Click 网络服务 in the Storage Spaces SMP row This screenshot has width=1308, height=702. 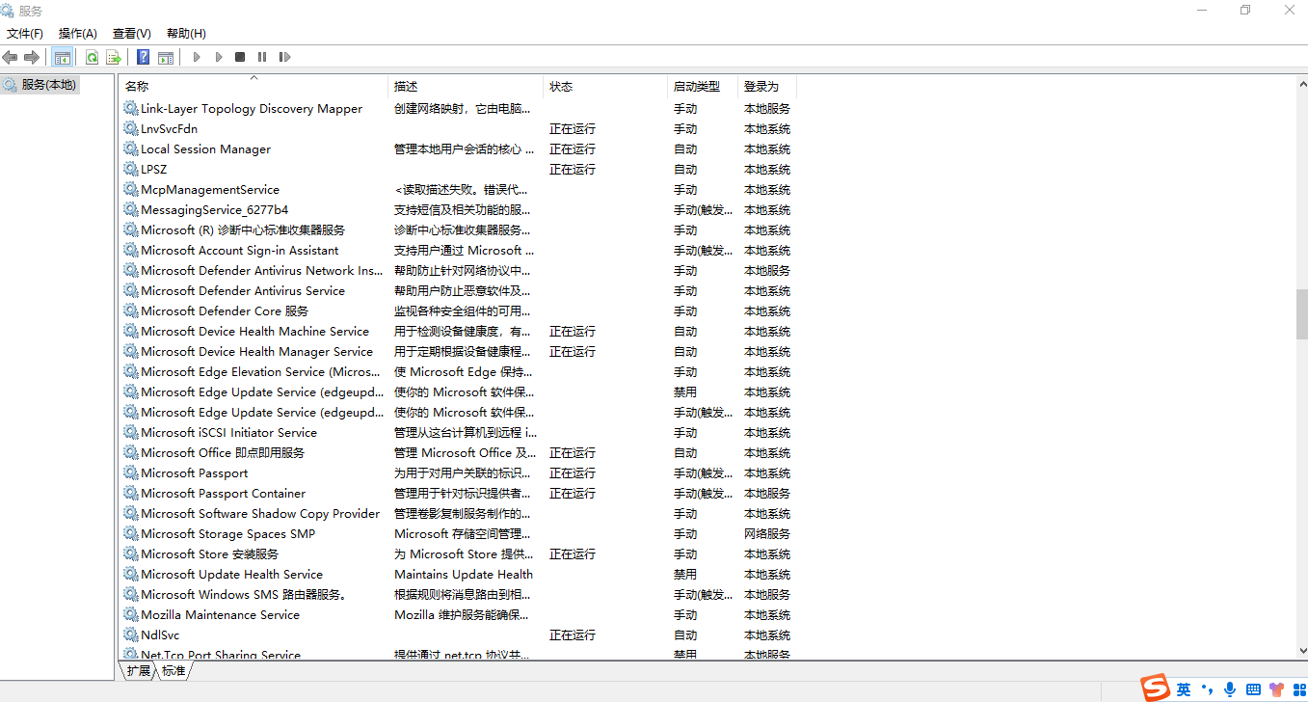(x=766, y=533)
